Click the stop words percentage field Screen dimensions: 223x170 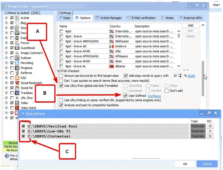pos(175,76)
